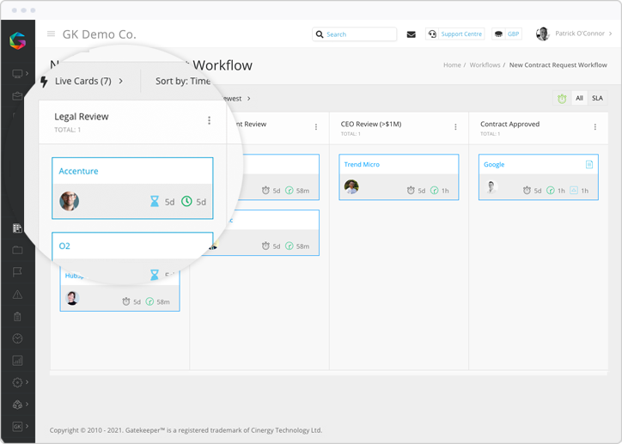Open CEO Review column options menu
Image resolution: width=622 pixels, height=444 pixels.
click(455, 127)
